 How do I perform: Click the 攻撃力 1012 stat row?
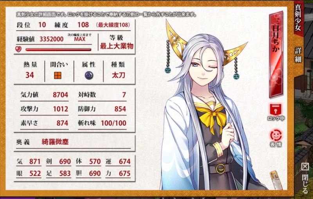pos(44,109)
